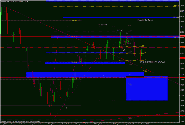Image resolution: width=185 pixels, height=125 pixels.
Task: Click the "1.9740" price scale value
Action: pyautogui.click(x=182, y=106)
